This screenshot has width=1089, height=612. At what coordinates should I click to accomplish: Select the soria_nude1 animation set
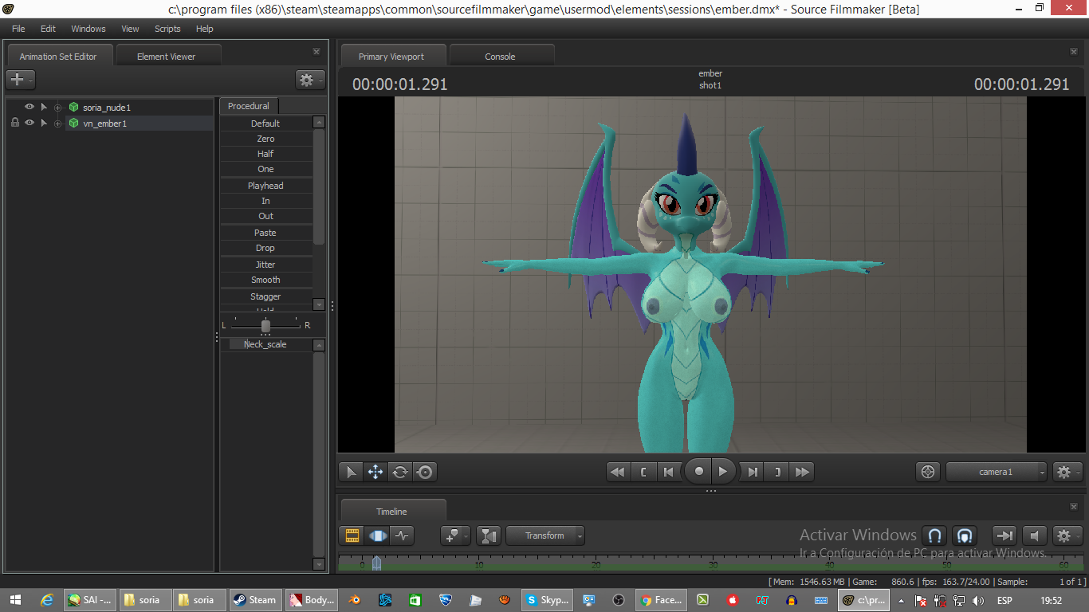[x=107, y=108]
